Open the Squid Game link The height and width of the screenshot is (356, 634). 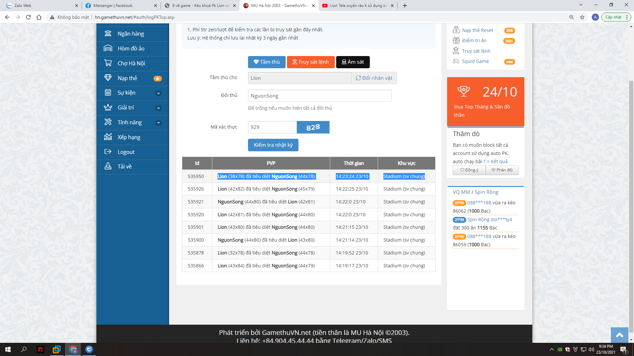click(x=475, y=61)
